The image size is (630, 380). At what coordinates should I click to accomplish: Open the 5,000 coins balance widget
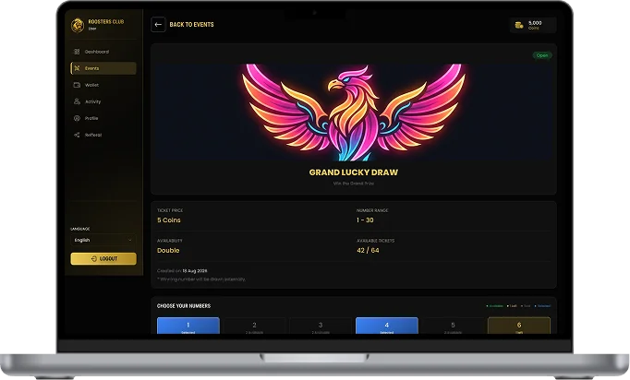533,25
